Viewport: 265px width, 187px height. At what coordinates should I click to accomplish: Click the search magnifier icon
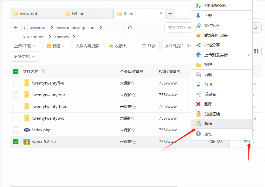(x=255, y=28)
